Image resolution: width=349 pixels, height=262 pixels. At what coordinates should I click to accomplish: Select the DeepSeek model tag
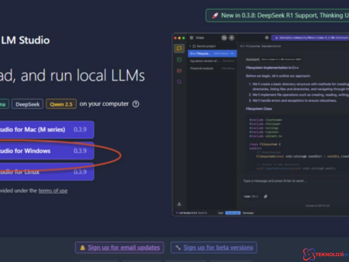(x=28, y=104)
